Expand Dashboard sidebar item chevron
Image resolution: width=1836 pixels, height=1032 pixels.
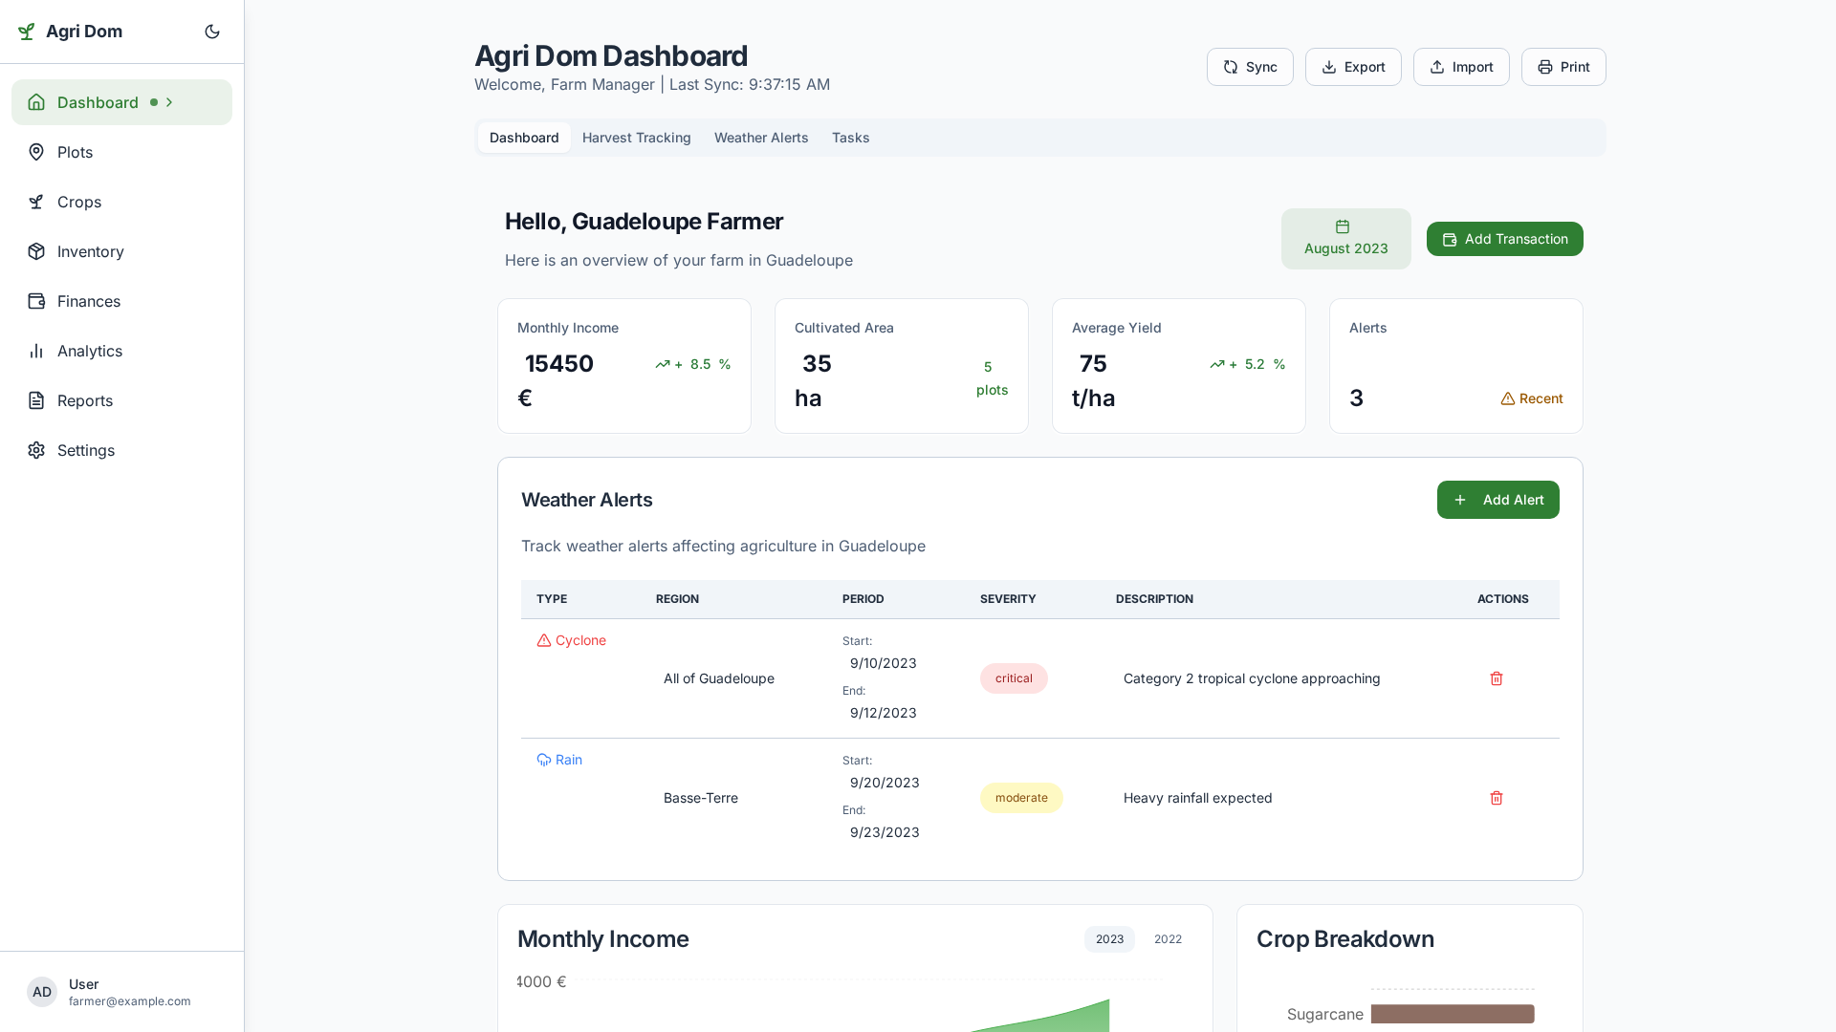click(169, 102)
